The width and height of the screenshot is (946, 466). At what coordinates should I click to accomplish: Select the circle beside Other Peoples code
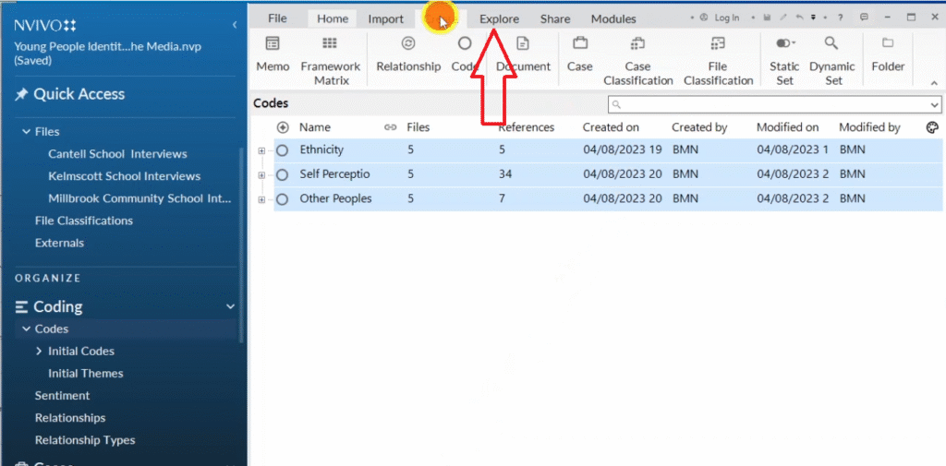click(x=283, y=199)
